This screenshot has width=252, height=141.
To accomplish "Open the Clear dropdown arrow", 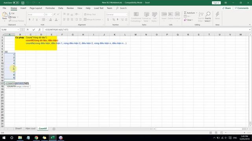I will pos(193,20).
